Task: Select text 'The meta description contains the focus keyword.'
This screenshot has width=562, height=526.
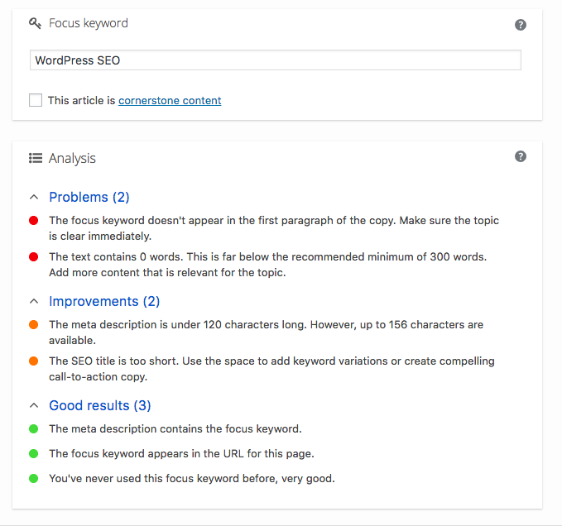Action: pos(175,429)
